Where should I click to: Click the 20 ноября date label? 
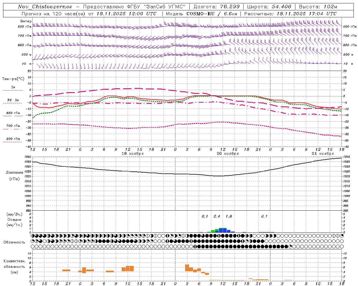tap(228, 154)
